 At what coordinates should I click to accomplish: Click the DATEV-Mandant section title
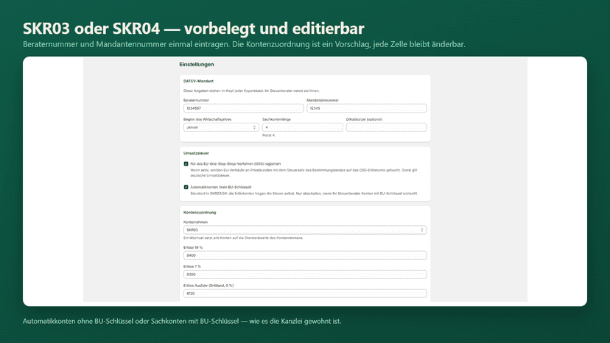click(x=198, y=81)
